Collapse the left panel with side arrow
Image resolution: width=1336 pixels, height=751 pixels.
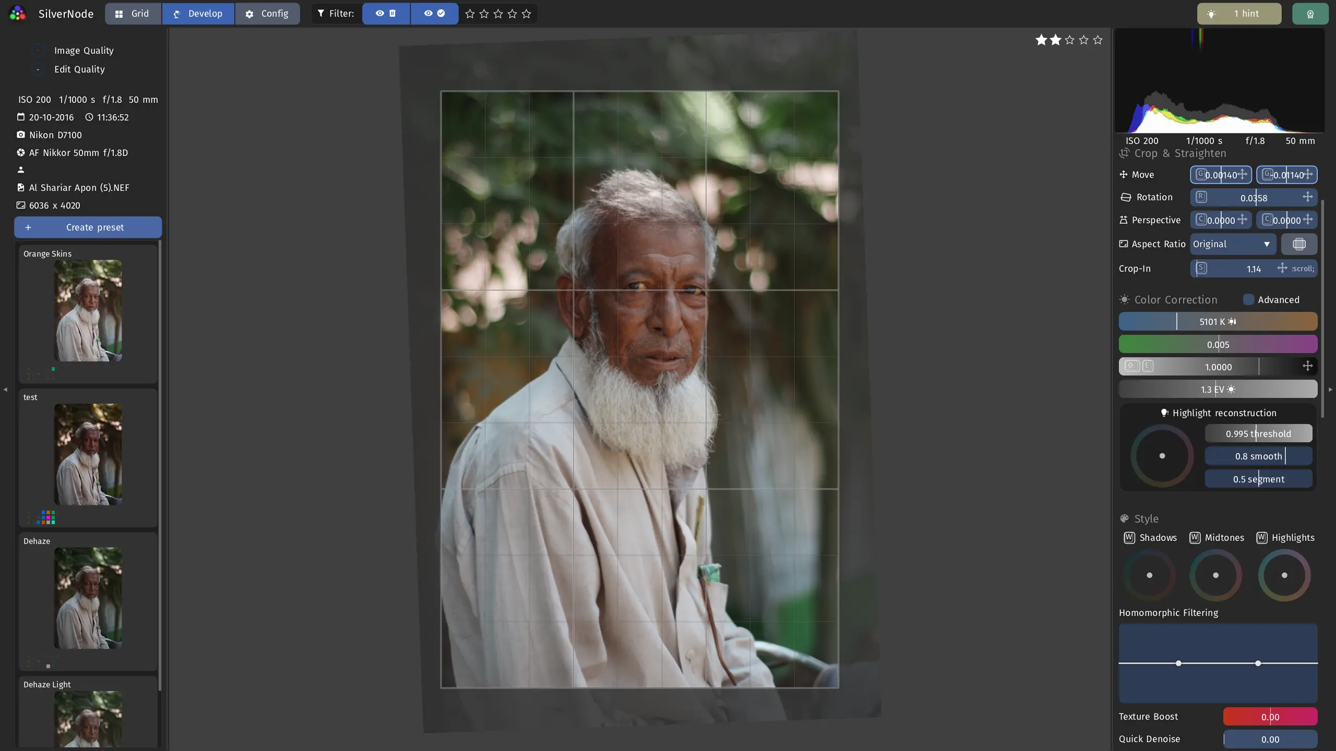point(5,390)
